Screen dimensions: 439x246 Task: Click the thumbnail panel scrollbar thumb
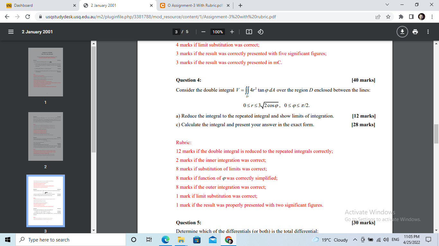(94, 99)
